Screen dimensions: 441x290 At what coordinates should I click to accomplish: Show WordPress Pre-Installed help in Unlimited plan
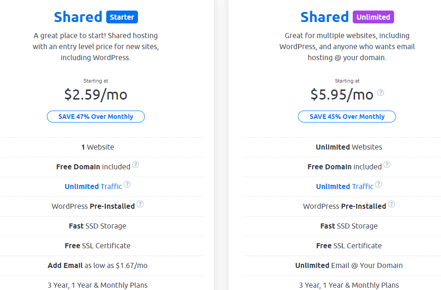[x=391, y=204]
